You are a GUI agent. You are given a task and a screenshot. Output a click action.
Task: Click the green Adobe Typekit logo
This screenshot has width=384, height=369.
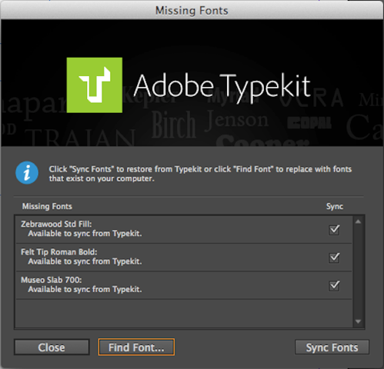(95, 85)
